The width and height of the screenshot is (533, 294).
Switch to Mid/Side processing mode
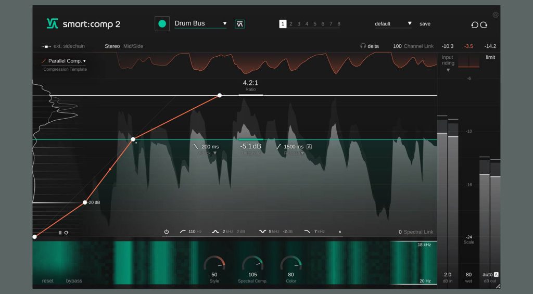point(133,46)
